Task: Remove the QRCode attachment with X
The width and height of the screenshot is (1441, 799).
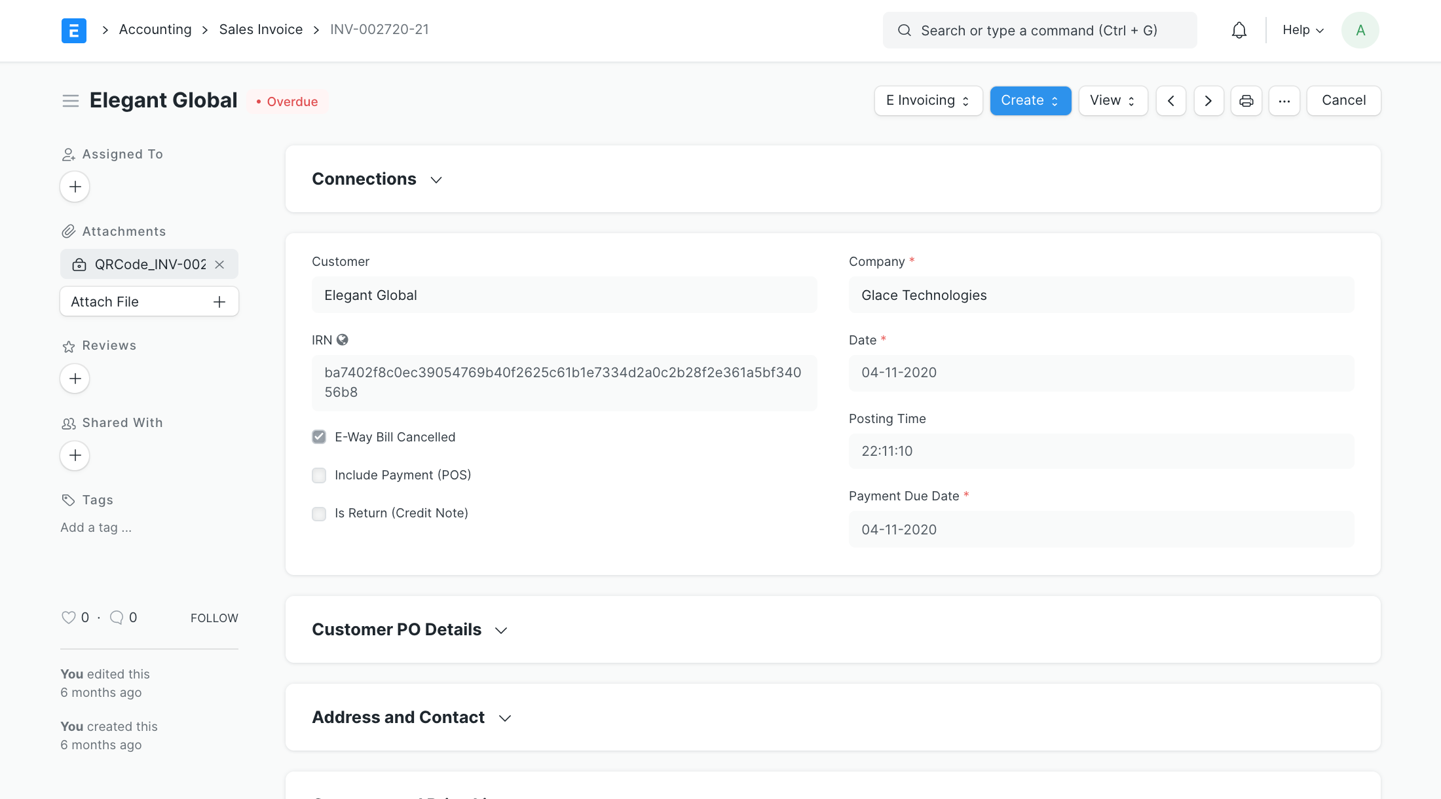Action: 219,265
